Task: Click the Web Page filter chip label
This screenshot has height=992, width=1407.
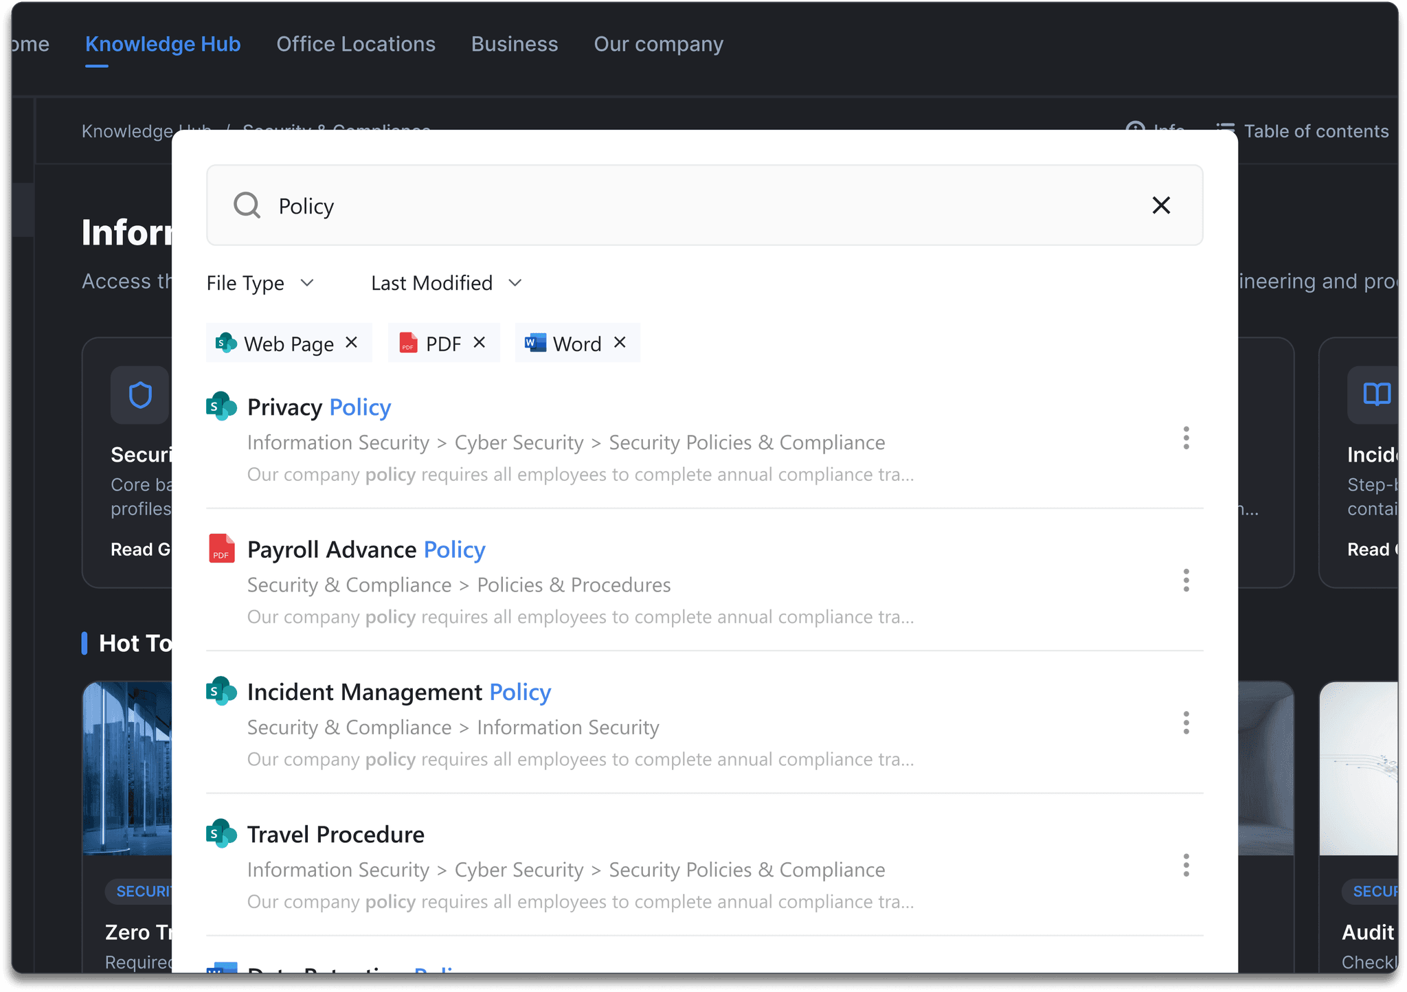Action: click(x=289, y=343)
